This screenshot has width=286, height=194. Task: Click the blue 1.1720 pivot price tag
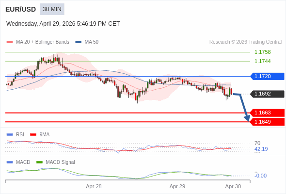(x=267, y=76)
